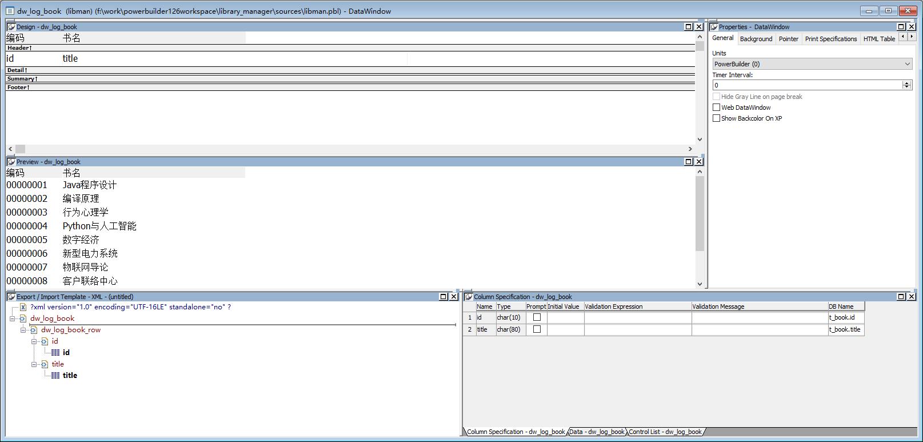Open the HTML Table tab
The width and height of the screenshot is (923, 442).
[879, 39]
